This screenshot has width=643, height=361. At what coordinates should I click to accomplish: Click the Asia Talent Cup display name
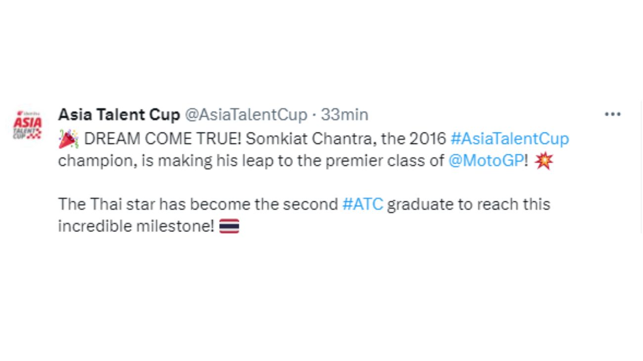[119, 114]
